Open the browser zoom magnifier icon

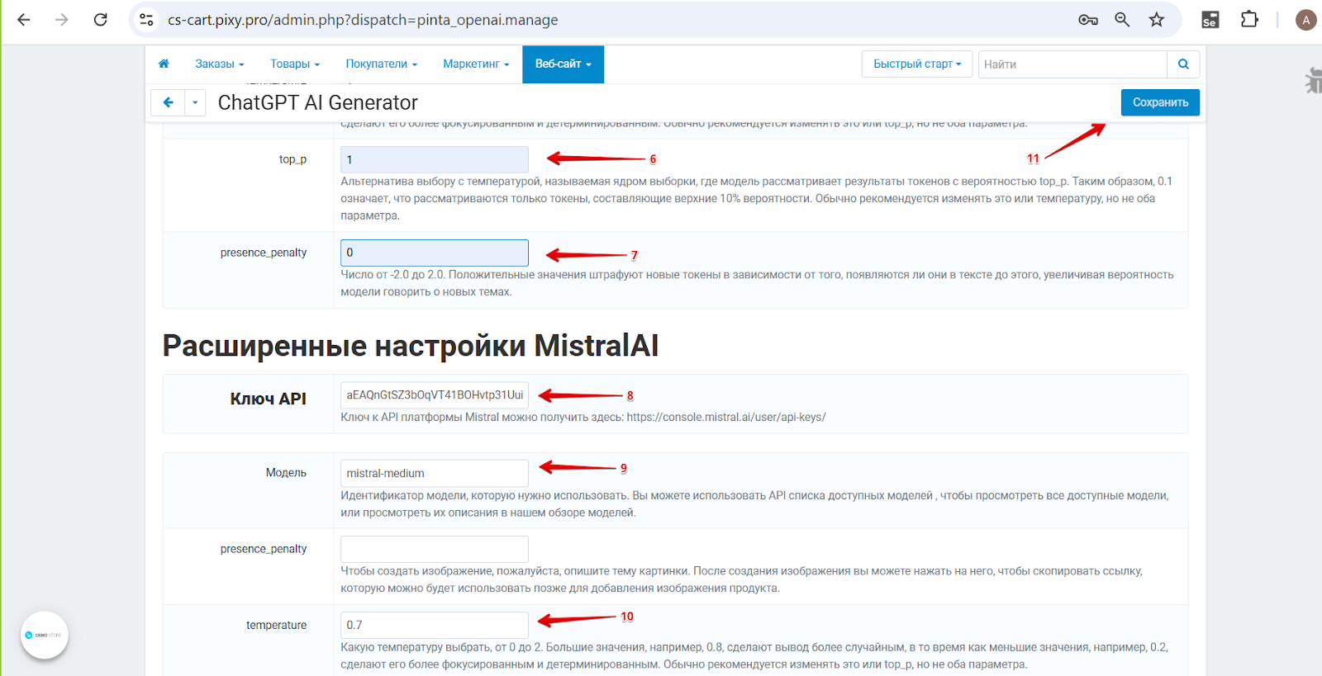pyautogui.click(x=1122, y=20)
